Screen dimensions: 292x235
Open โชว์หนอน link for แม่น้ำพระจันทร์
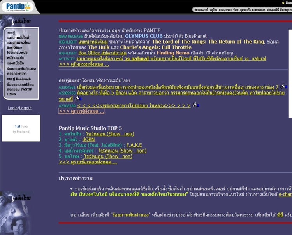[122, 151]
